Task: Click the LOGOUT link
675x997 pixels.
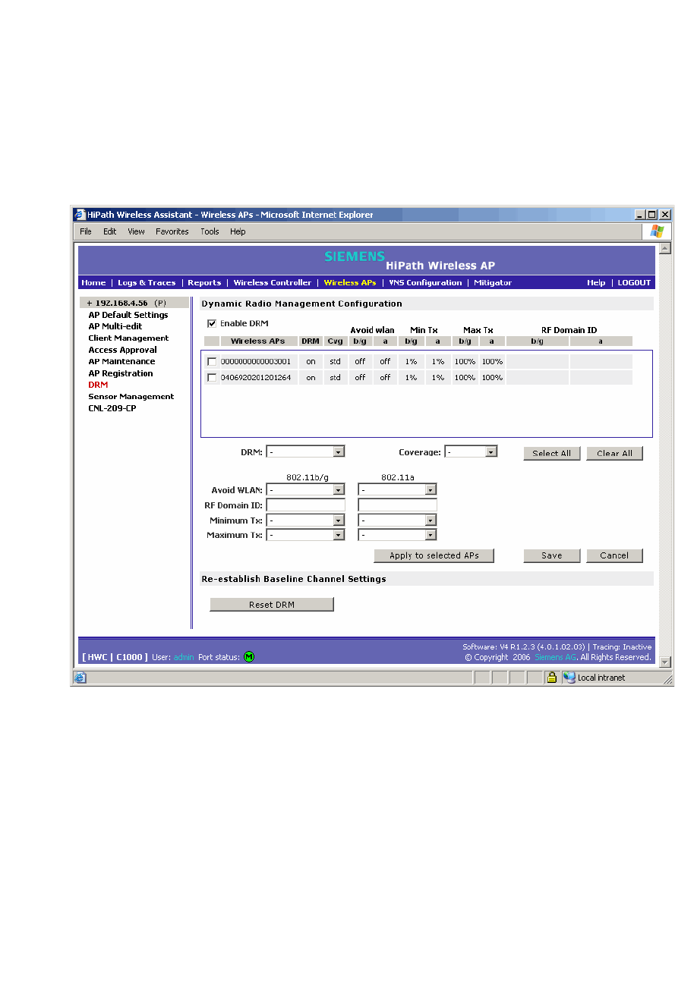Action: tap(634, 282)
